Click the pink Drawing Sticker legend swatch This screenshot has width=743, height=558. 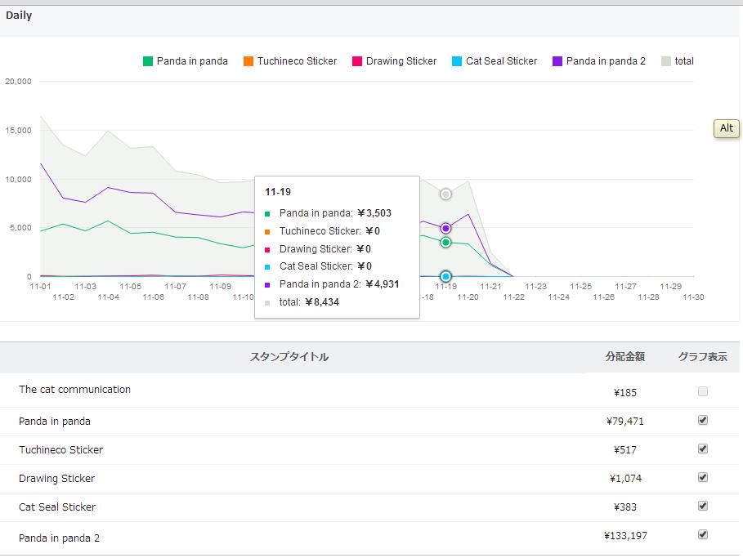click(357, 61)
